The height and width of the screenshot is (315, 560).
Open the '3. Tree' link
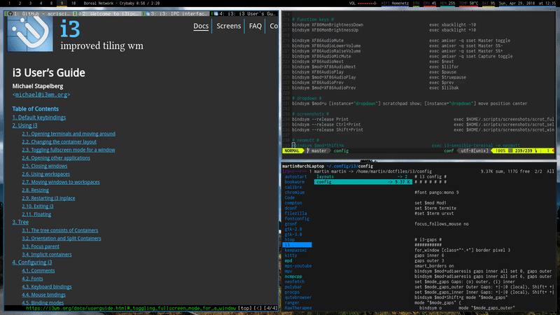[x=20, y=222]
